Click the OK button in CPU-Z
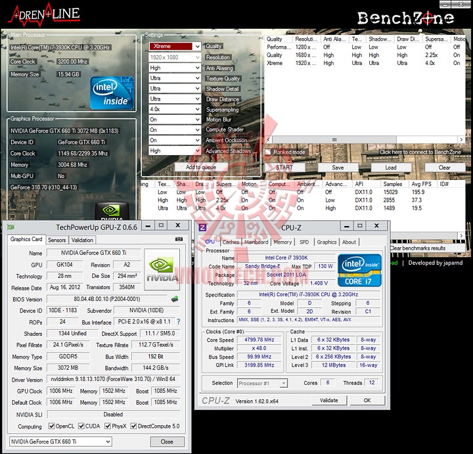This screenshot has height=454, width=473. (x=367, y=400)
